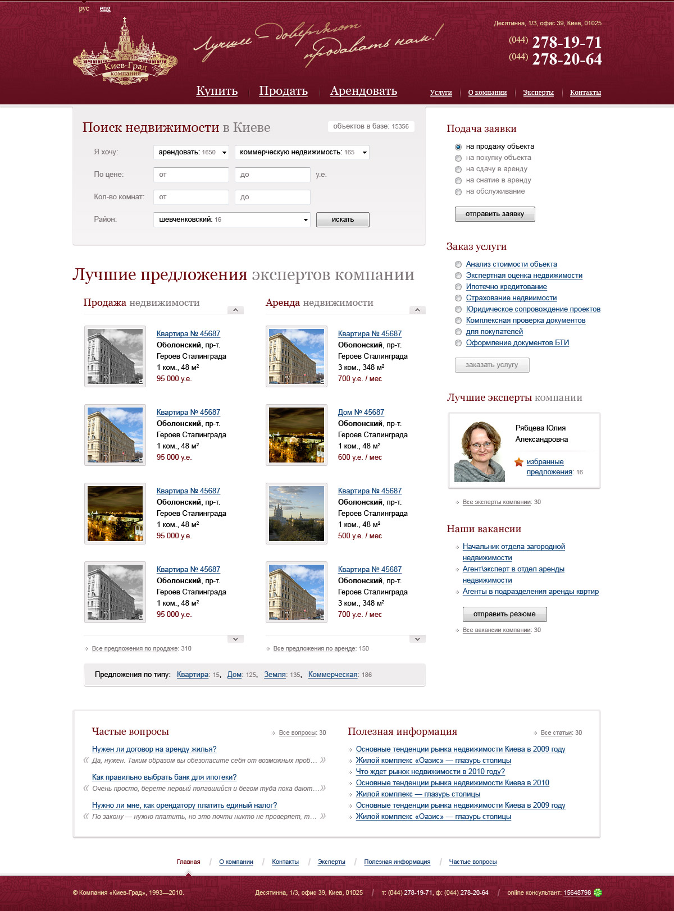Open vacancy Агенты в подразделения аренды квартир
The image size is (674, 911).
pyautogui.click(x=531, y=592)
